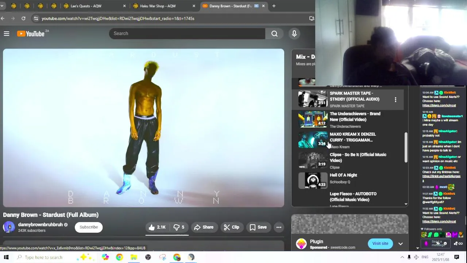
Task: Go forward in browser history
Action: pyautogui.click(x=13, y=18)
